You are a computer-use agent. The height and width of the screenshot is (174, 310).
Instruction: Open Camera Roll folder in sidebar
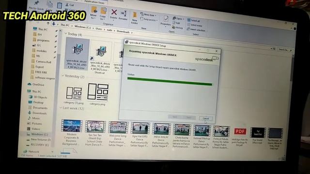[x=42, y=61]
